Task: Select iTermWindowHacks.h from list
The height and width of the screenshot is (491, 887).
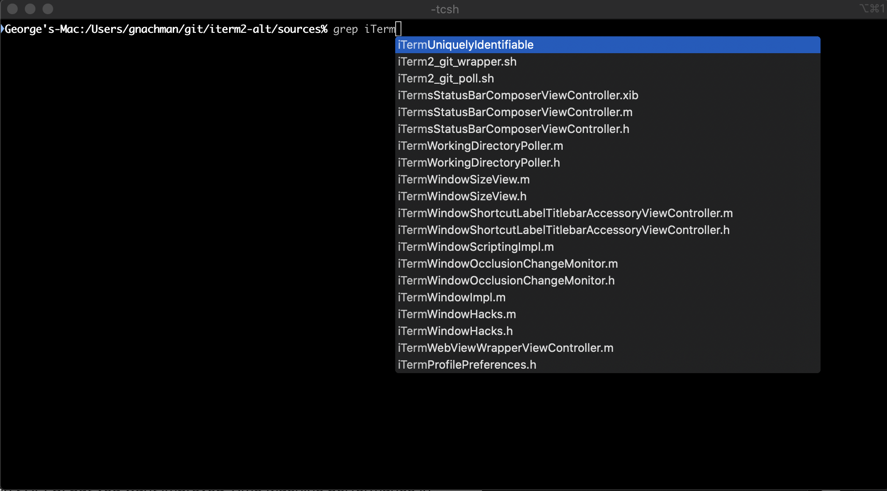Action: point(455,331)
